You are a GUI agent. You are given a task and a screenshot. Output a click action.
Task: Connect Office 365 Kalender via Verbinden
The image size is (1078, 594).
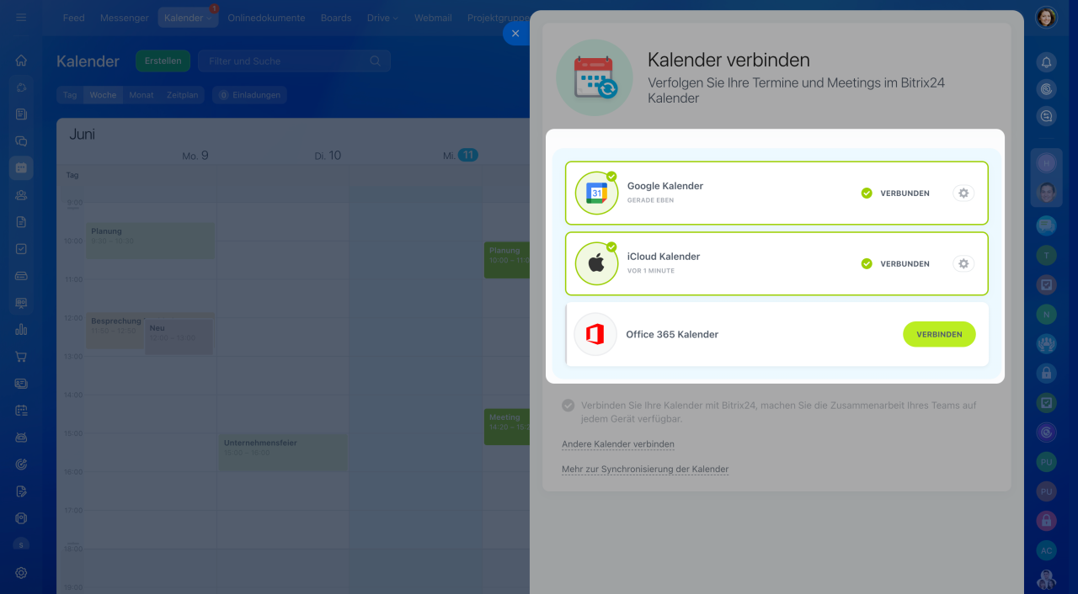939,334
